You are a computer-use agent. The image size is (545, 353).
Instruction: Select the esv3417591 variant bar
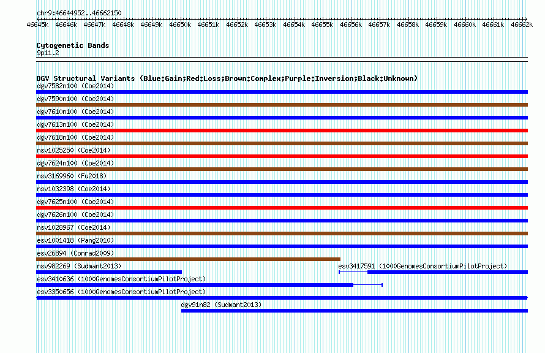433,272
